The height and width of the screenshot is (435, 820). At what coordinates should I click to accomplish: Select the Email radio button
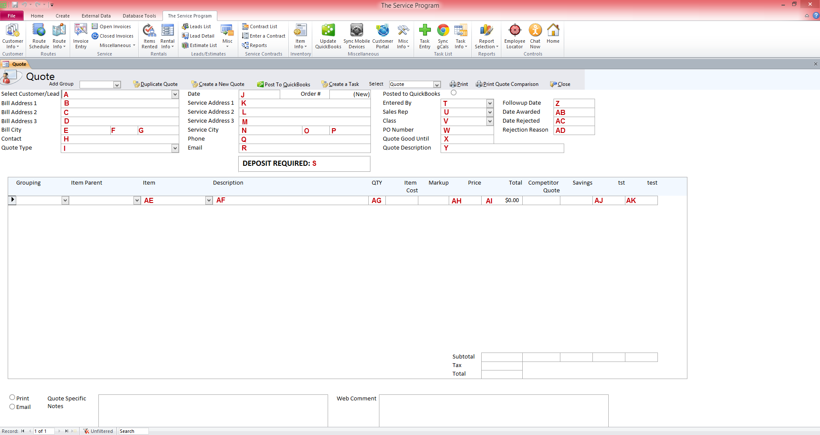[x=12, y=407]
